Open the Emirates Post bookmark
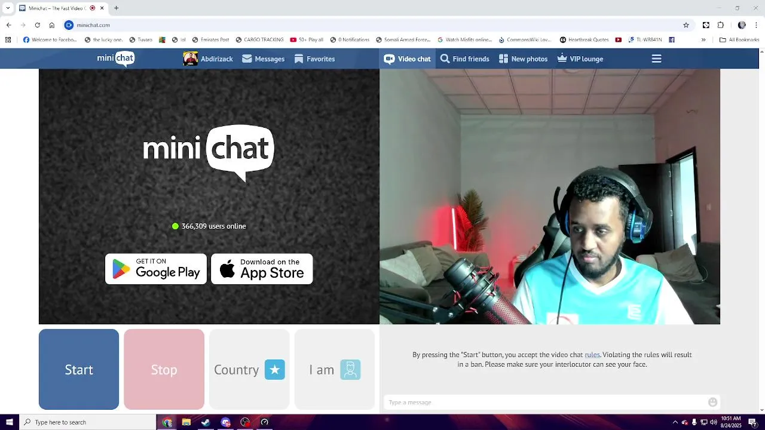Image resolution: width=765 pixels, height=430 pixels. (x=210, y=40)
